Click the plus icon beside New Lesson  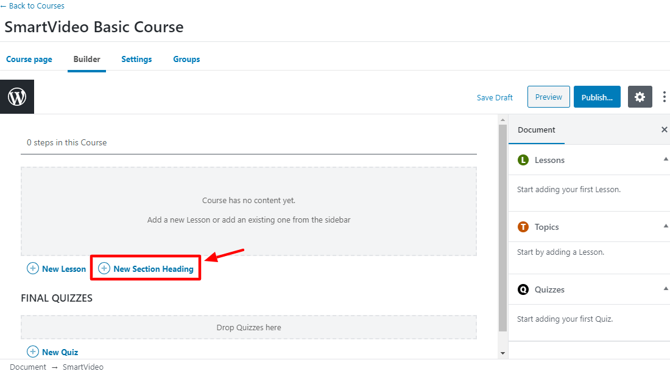[33, 268]
